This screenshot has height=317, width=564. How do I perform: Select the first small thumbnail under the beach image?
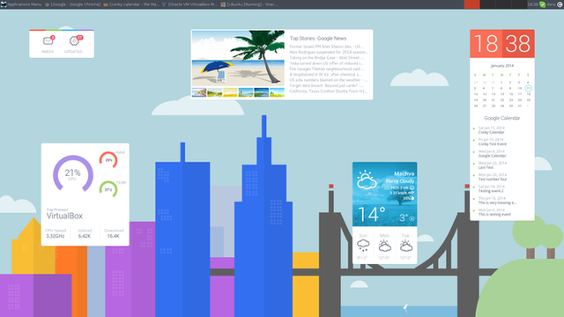(199, 92)
